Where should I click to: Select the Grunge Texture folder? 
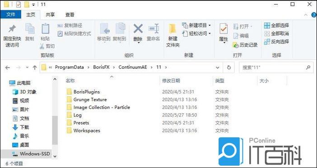(87, 99)
